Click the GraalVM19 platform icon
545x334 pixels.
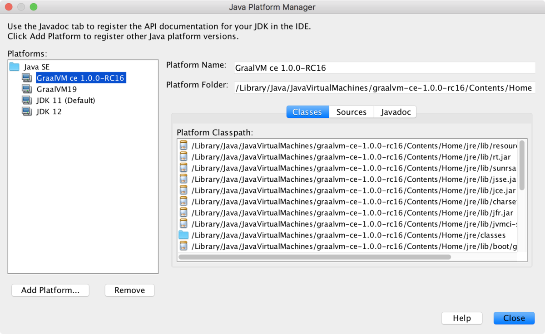point(27,89)
